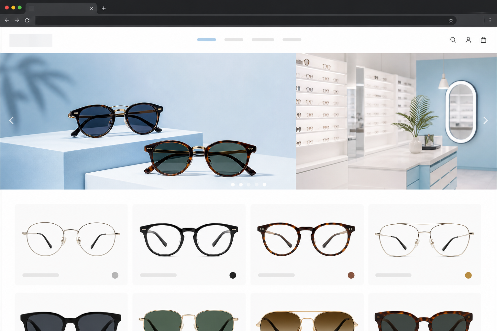This screenshot has width=497, height=331.
Task: Show next hero slide with right chevron
Action: tap(485, 120)
